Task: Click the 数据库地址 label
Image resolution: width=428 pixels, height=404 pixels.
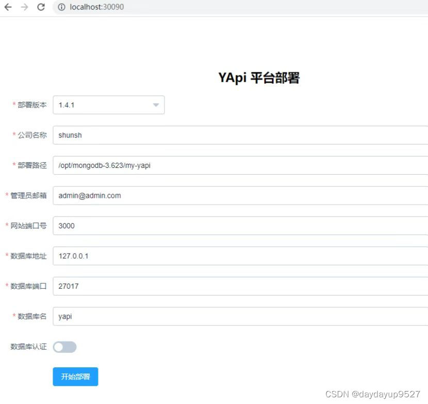Action: click(x=28, y=256)
